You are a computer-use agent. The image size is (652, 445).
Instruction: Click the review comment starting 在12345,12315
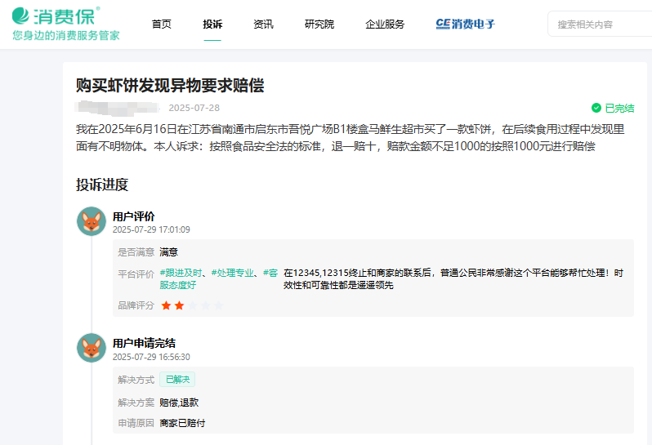(453, 278)
